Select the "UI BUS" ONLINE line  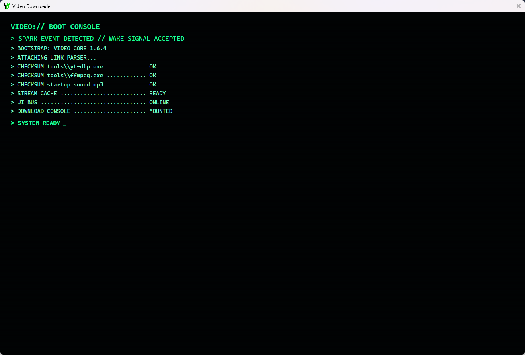coord(90,102)
